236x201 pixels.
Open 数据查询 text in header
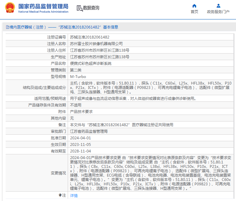[x=91, y=8]
